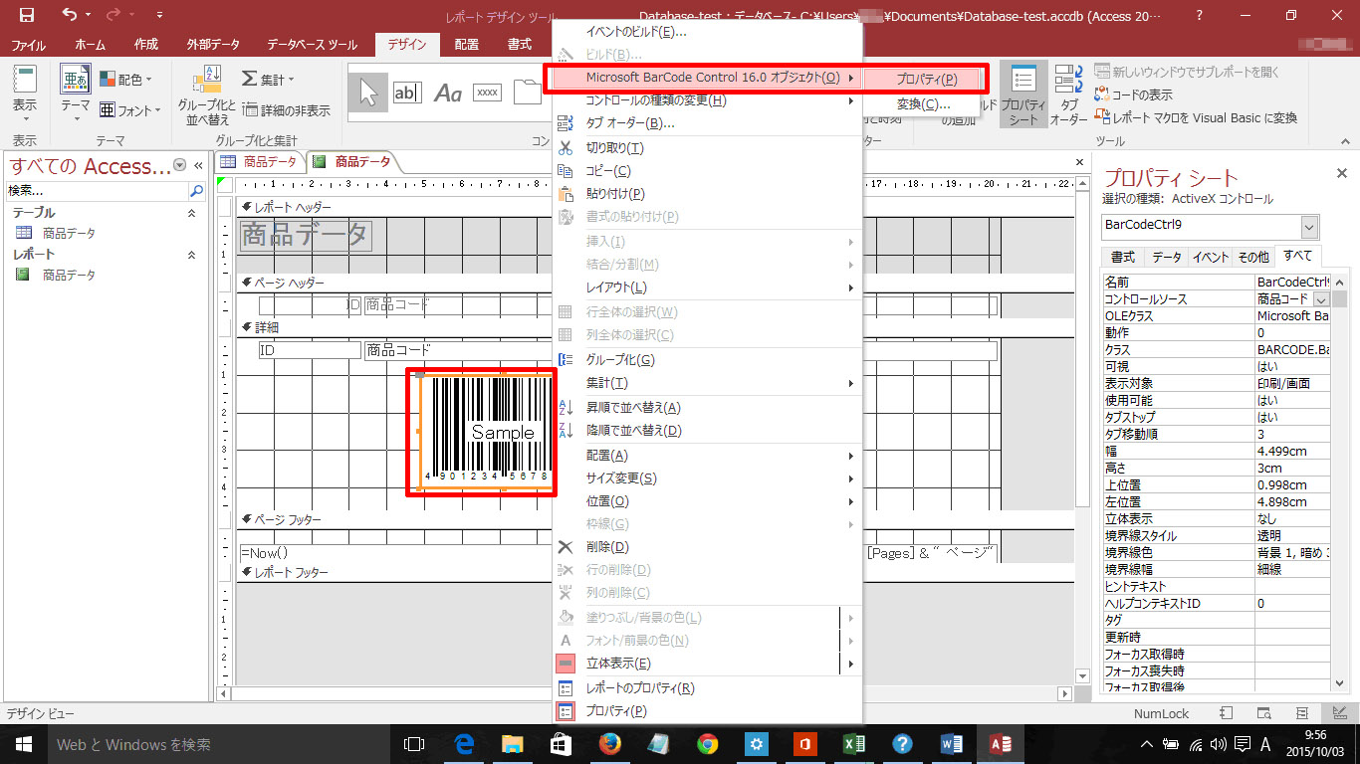The height and width of the screenshot is (764, 1360).
Task: Select the Aa label control tool
Action: click(x=448, y=93)
